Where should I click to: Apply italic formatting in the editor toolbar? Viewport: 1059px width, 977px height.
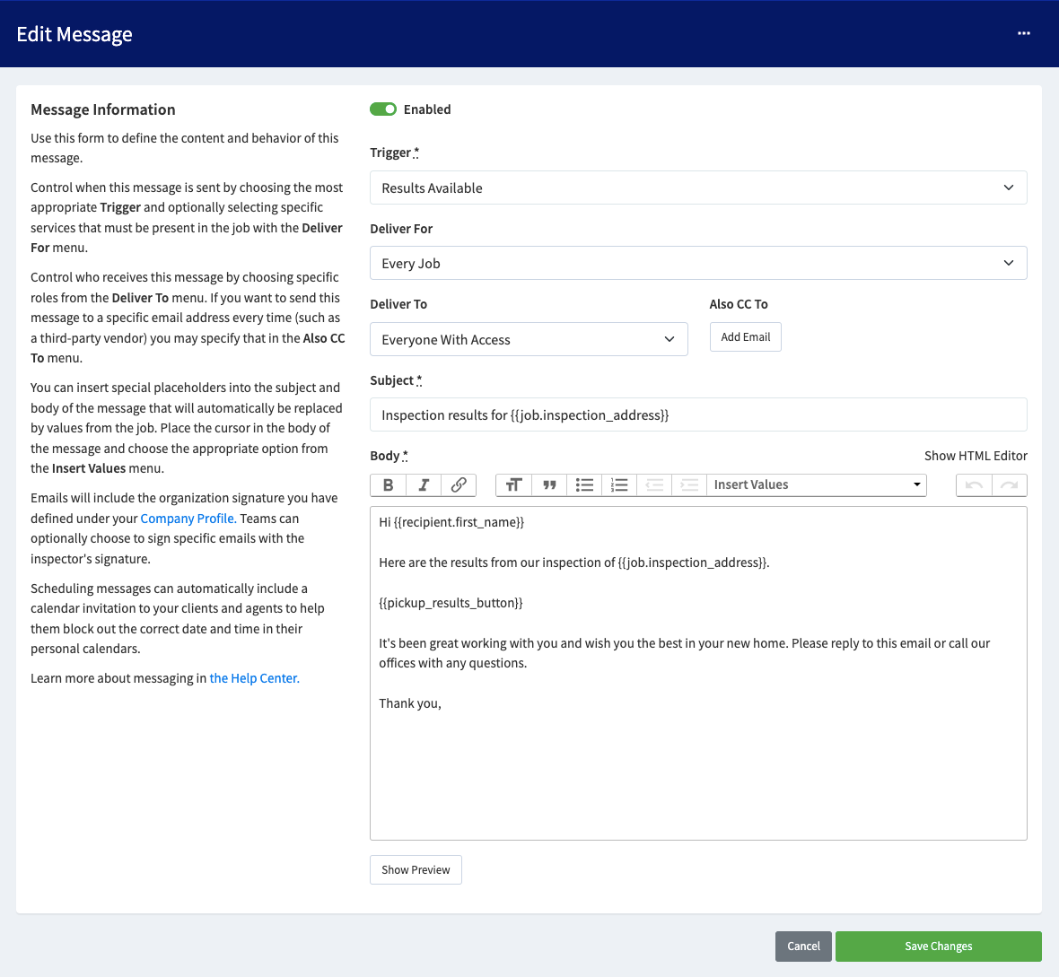click(424, 485)
